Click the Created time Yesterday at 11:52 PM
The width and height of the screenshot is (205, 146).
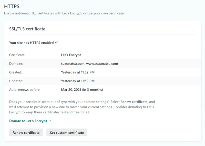click(x=78, y=72)
